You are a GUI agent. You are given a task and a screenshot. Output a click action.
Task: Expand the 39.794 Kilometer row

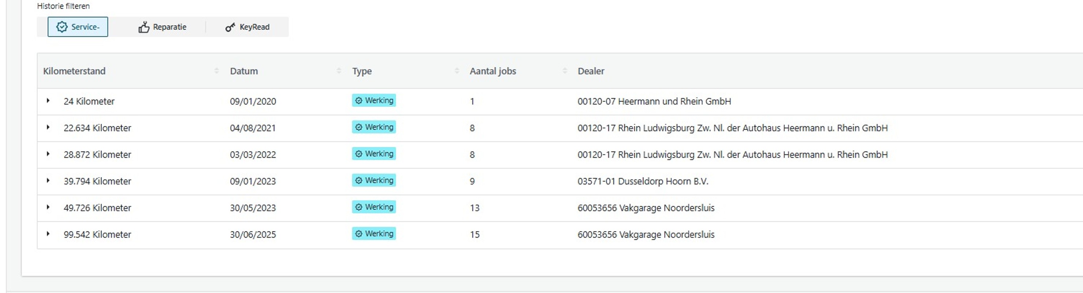[48, 181]
